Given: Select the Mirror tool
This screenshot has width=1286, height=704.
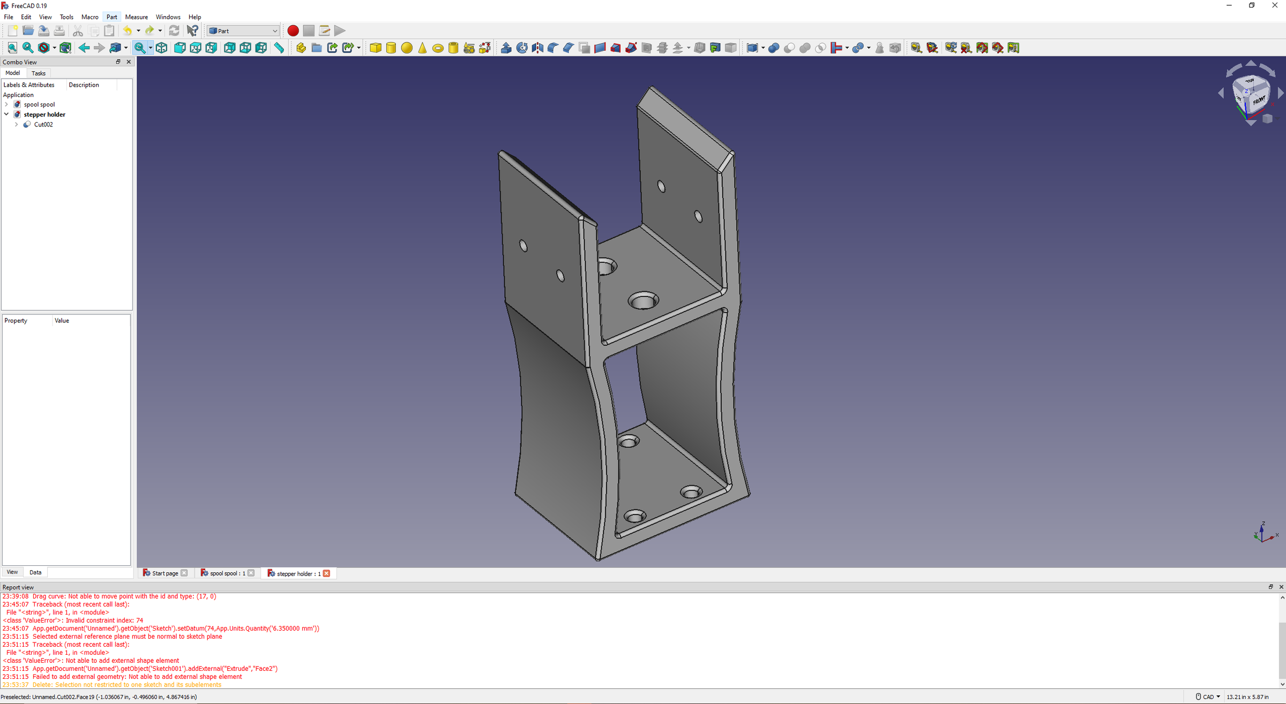Looking at the screenshot, I should point(536,48).
